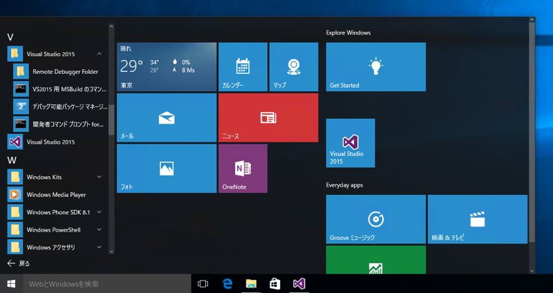Open デバッグ可能パッケージ マネージャー PowerShell entry
The height and width of the screenshot is (293, 553).
pyautogui.click(x=60, y=107)
